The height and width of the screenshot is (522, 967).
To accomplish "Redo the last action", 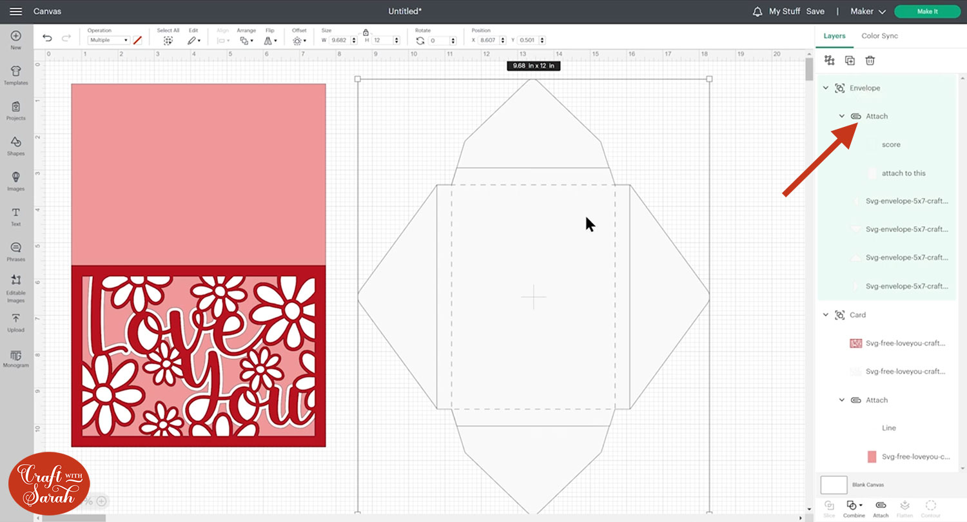I will (x=66, y=39).
